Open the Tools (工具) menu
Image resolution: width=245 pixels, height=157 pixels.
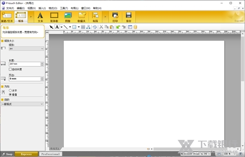pyautogui.click(x=64, y=8)
